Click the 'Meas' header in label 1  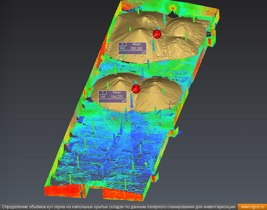coord(136,44)
